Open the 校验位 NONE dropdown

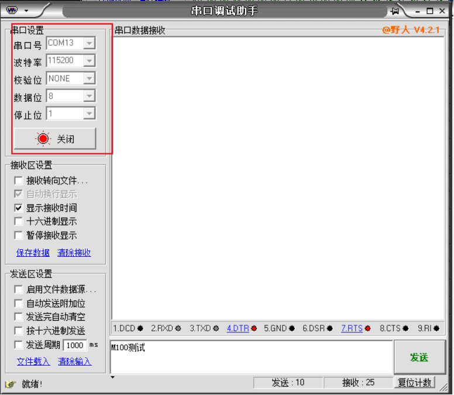(89, 78)
